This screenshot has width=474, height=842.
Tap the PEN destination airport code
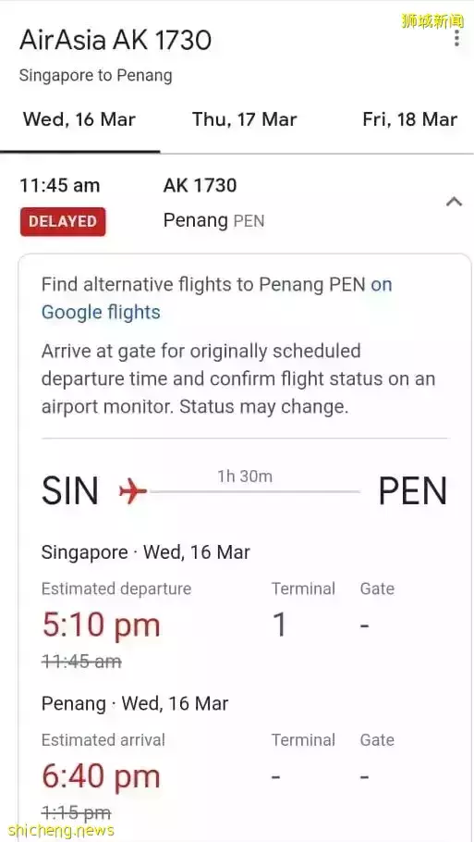tap(412, 490)
